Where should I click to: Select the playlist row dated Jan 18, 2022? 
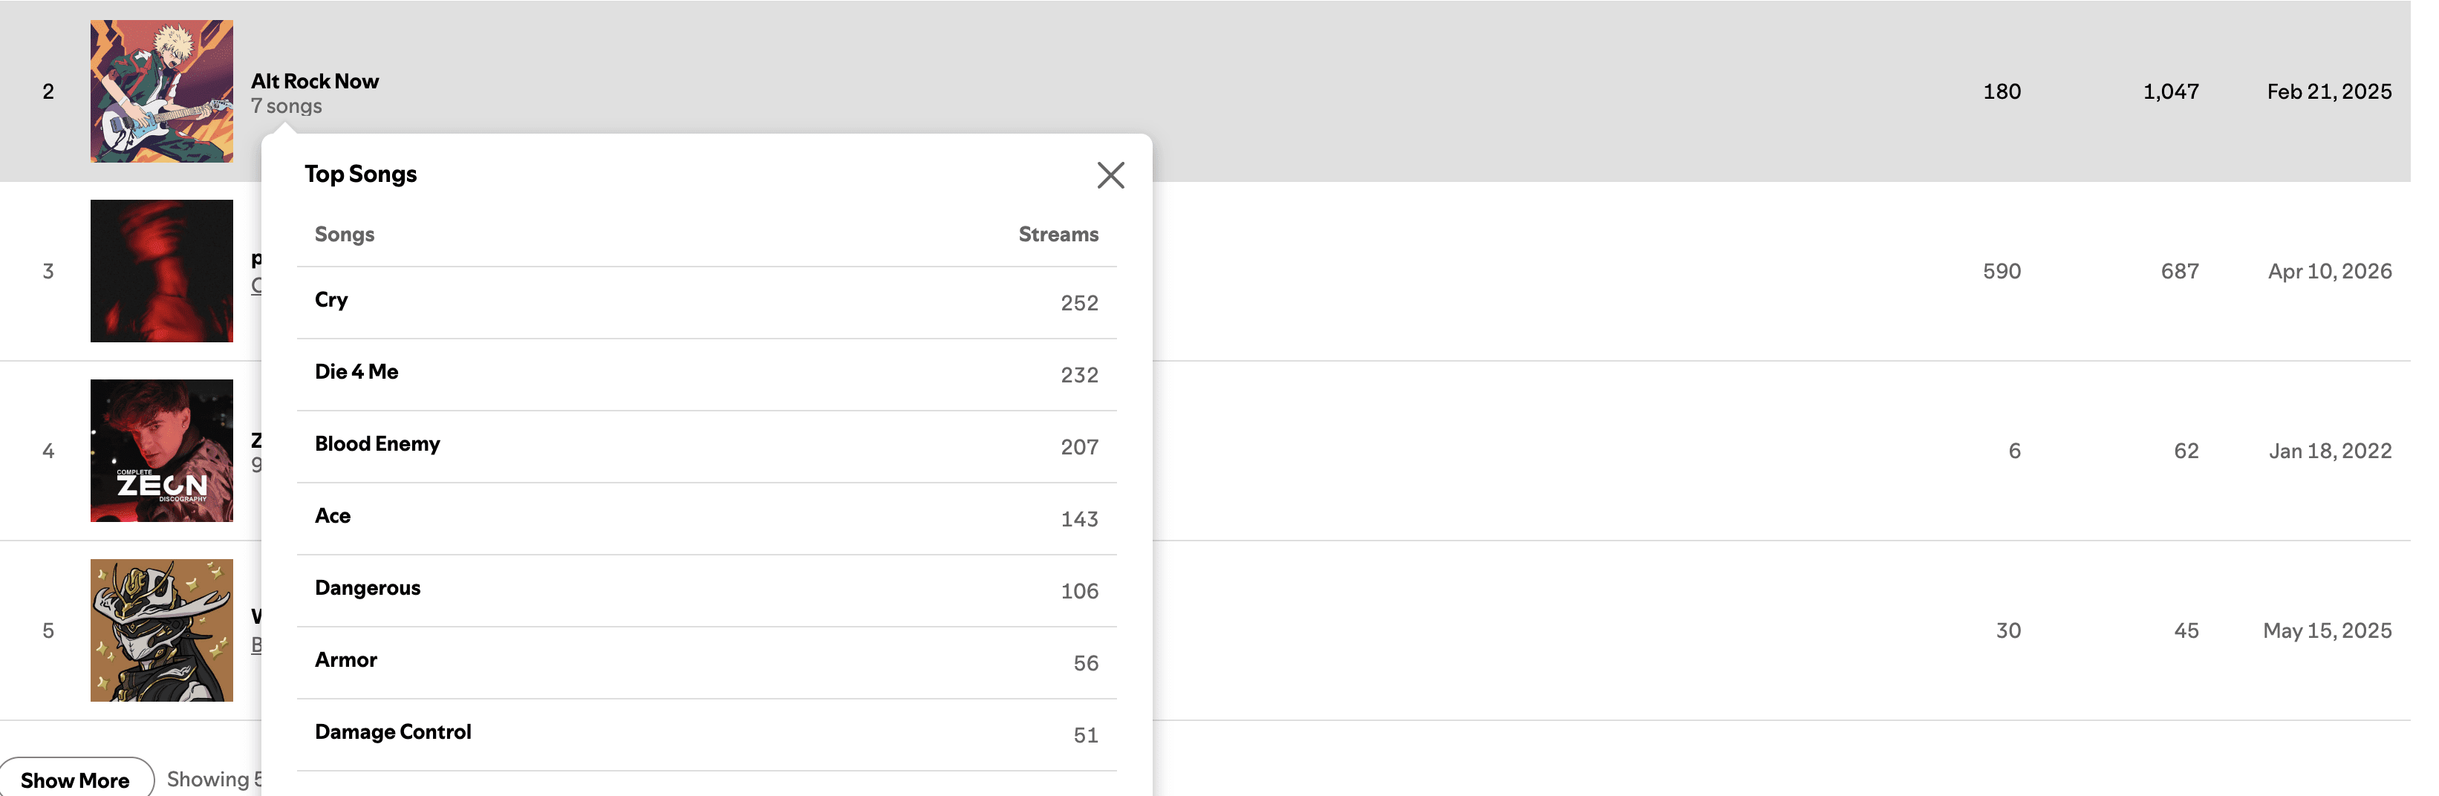1205,451
